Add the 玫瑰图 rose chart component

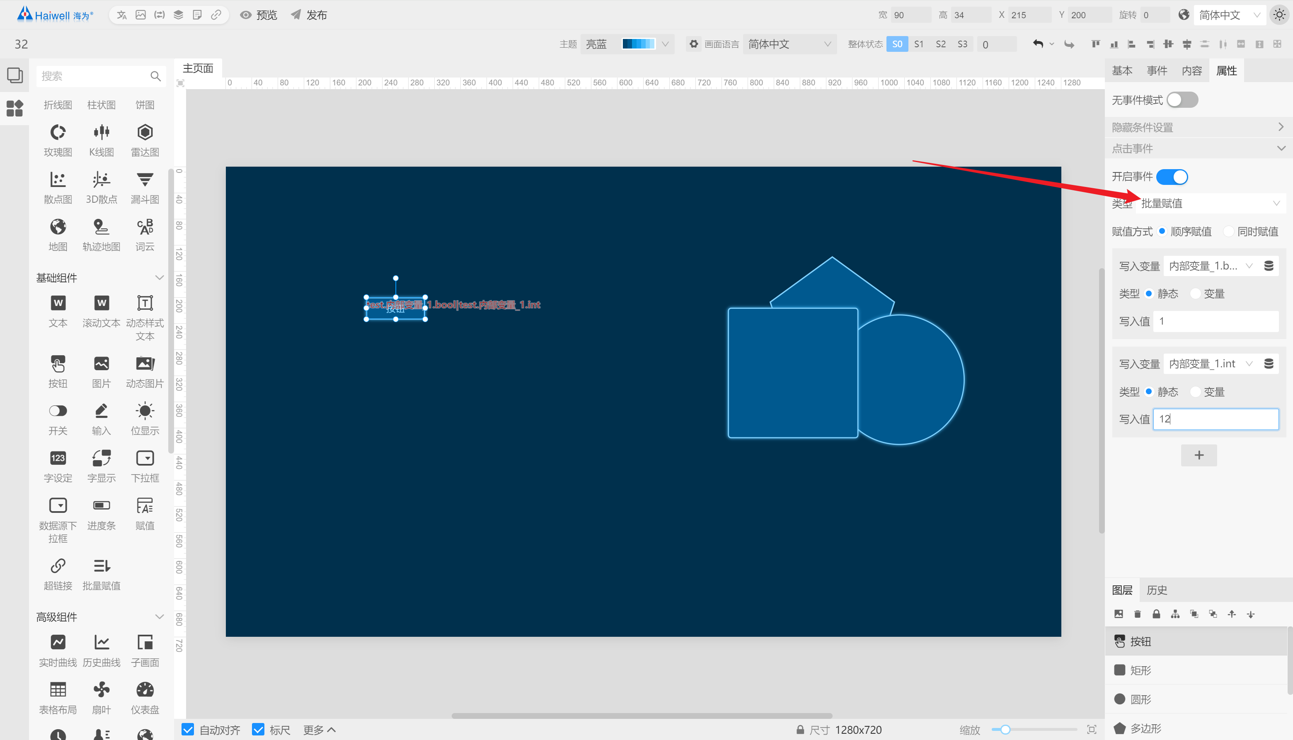coord(58,140)
